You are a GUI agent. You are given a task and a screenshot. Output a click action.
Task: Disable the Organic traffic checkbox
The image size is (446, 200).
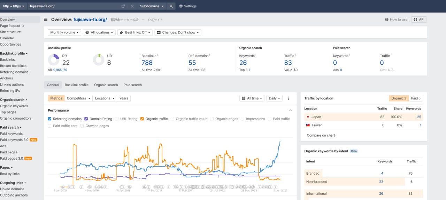coord(142,119)
